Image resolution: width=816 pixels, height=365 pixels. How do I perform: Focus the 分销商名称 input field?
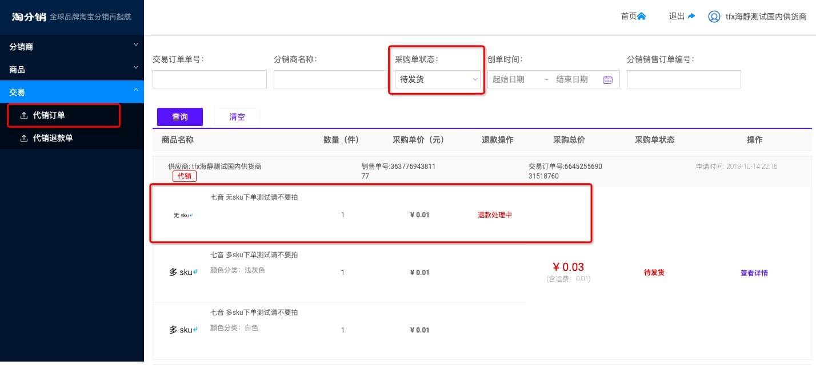[331, 79]
